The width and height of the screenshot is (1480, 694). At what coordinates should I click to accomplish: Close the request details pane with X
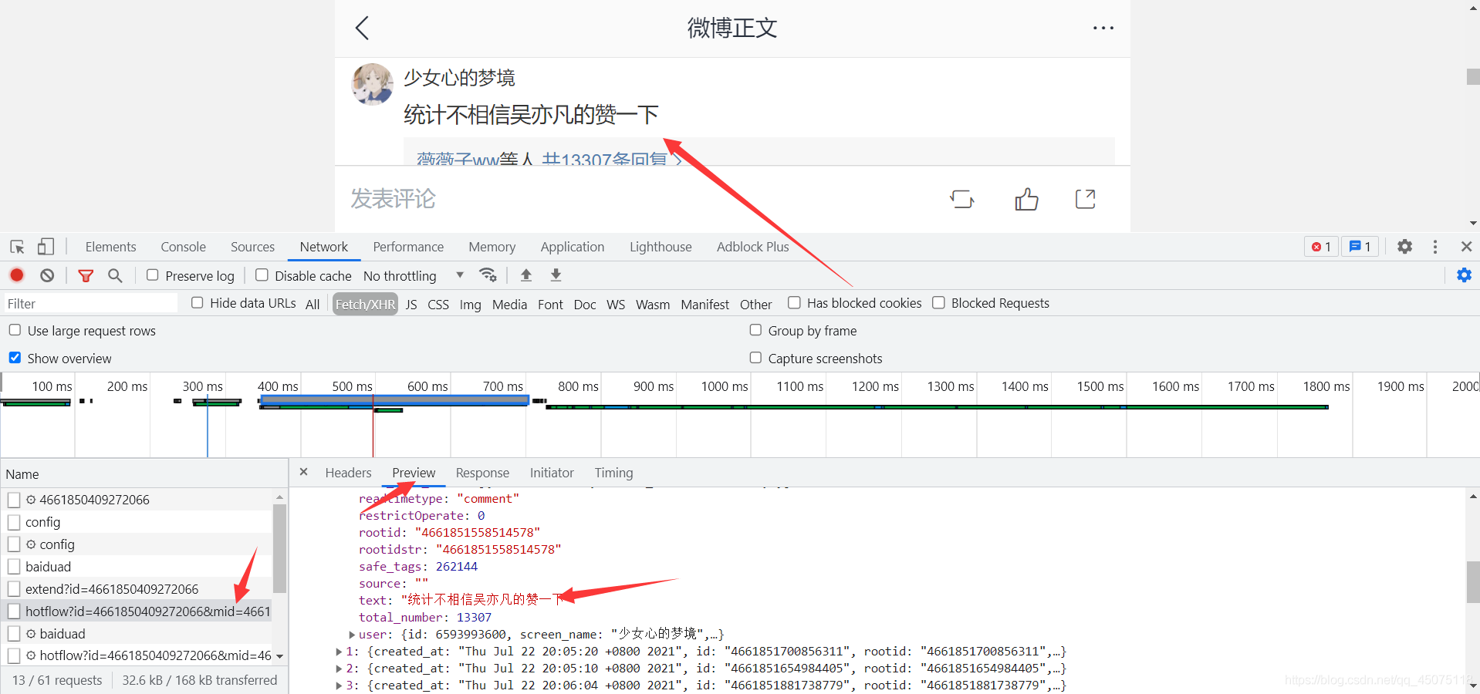(x=304, y=472)
